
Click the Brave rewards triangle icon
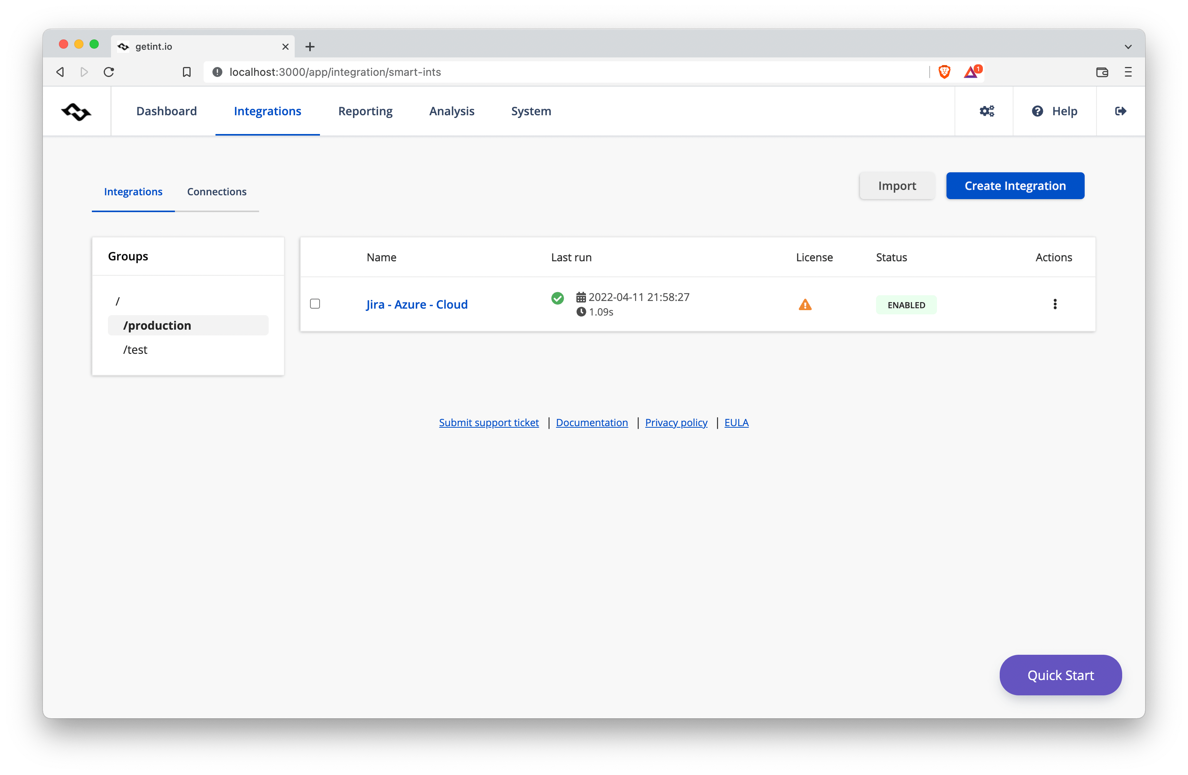pyautogui.click(x=972, y=72)
